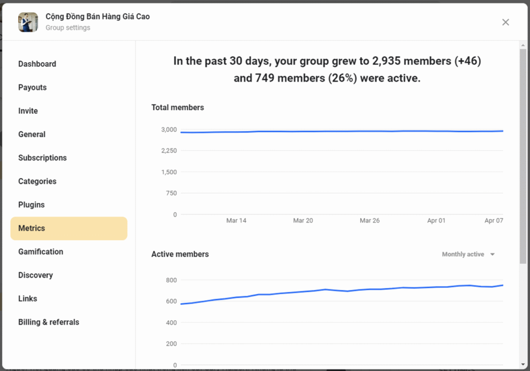The width and height of the screenshot is (530, 371).
Task: Click scrollbar up arrow
Action: 523,45
